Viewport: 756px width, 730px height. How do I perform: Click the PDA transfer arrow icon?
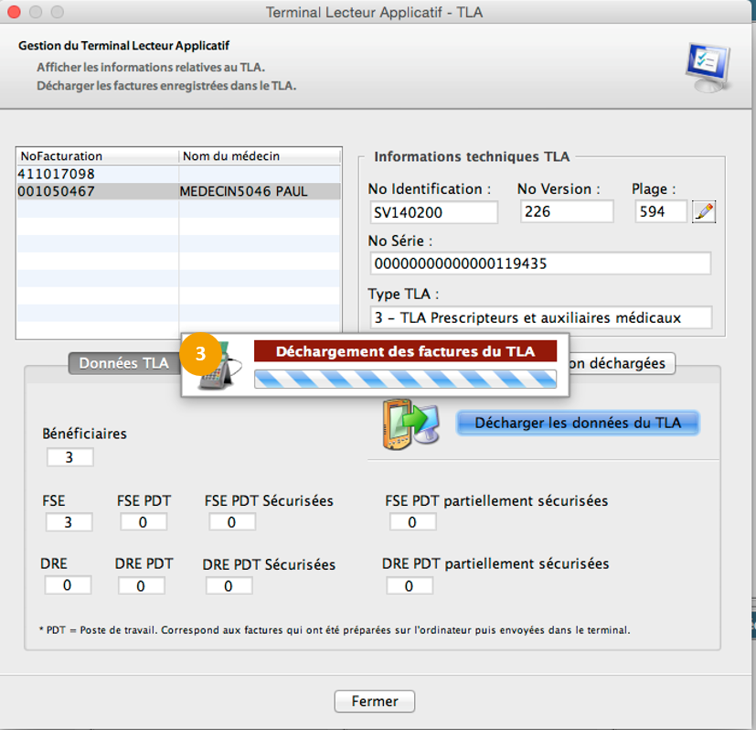tap(410, 422)
